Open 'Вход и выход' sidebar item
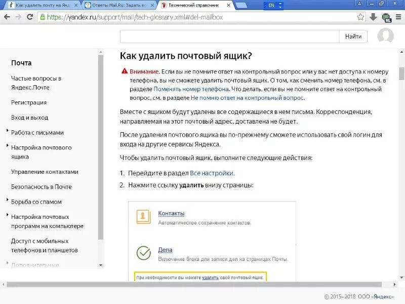This screenshot has width=405, height=304. (30, 118)
